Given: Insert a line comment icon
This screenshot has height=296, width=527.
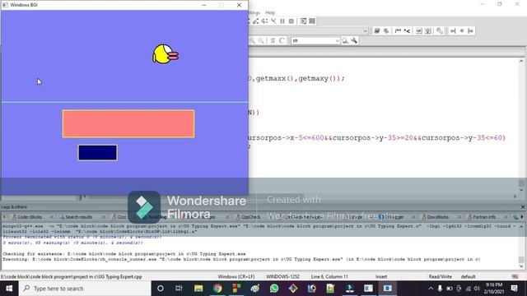Looking at the screenshot, I should [407, 31].
